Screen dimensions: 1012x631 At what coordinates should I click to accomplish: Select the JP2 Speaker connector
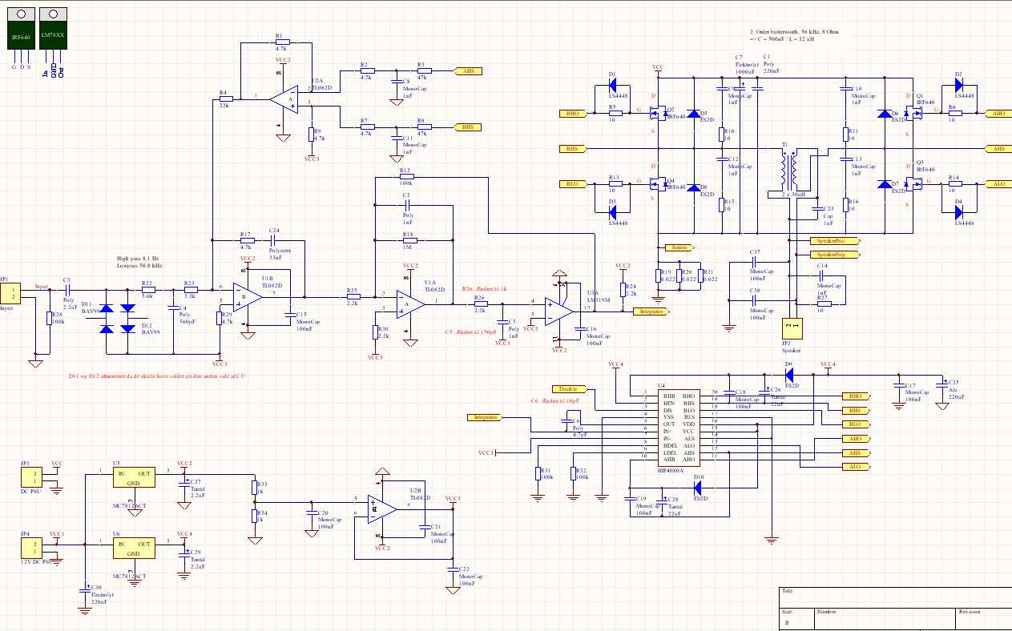pyautogui.click(x=791, y=328)
